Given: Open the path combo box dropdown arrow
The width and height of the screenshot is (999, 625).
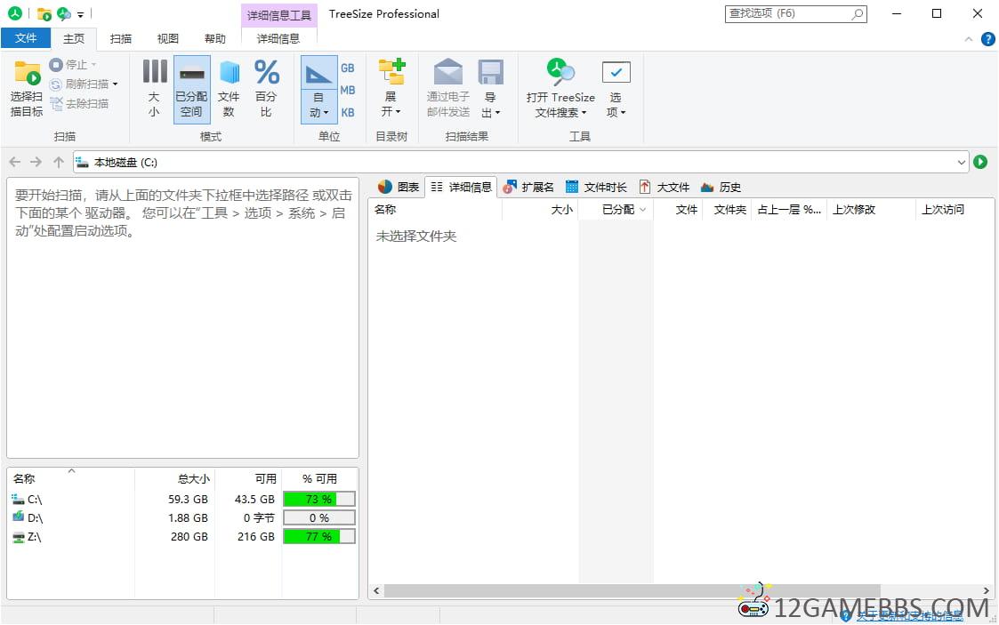Looking at the screenshot, I should [x=962, y=163].
